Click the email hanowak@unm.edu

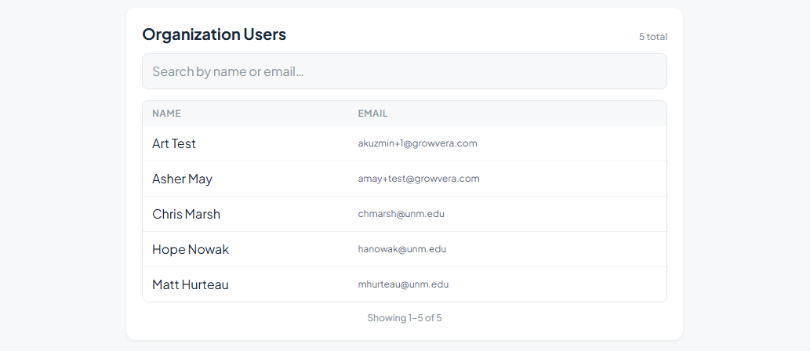402,249
